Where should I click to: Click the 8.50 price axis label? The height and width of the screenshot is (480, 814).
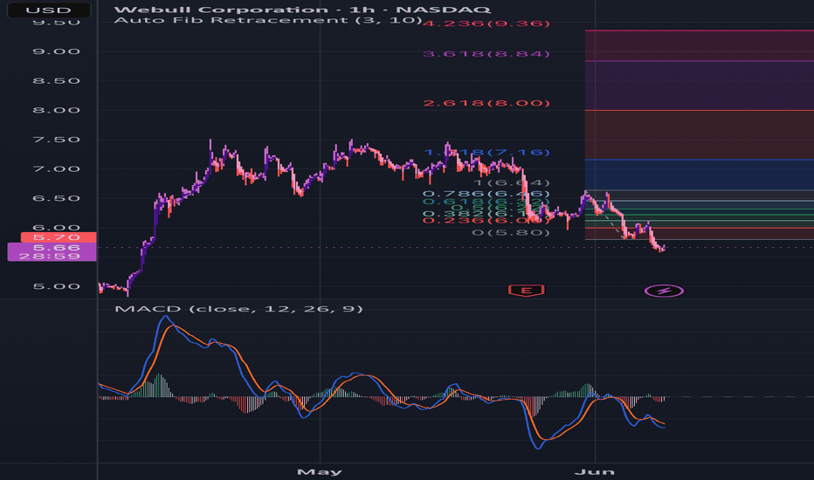(x=56, y=81)
